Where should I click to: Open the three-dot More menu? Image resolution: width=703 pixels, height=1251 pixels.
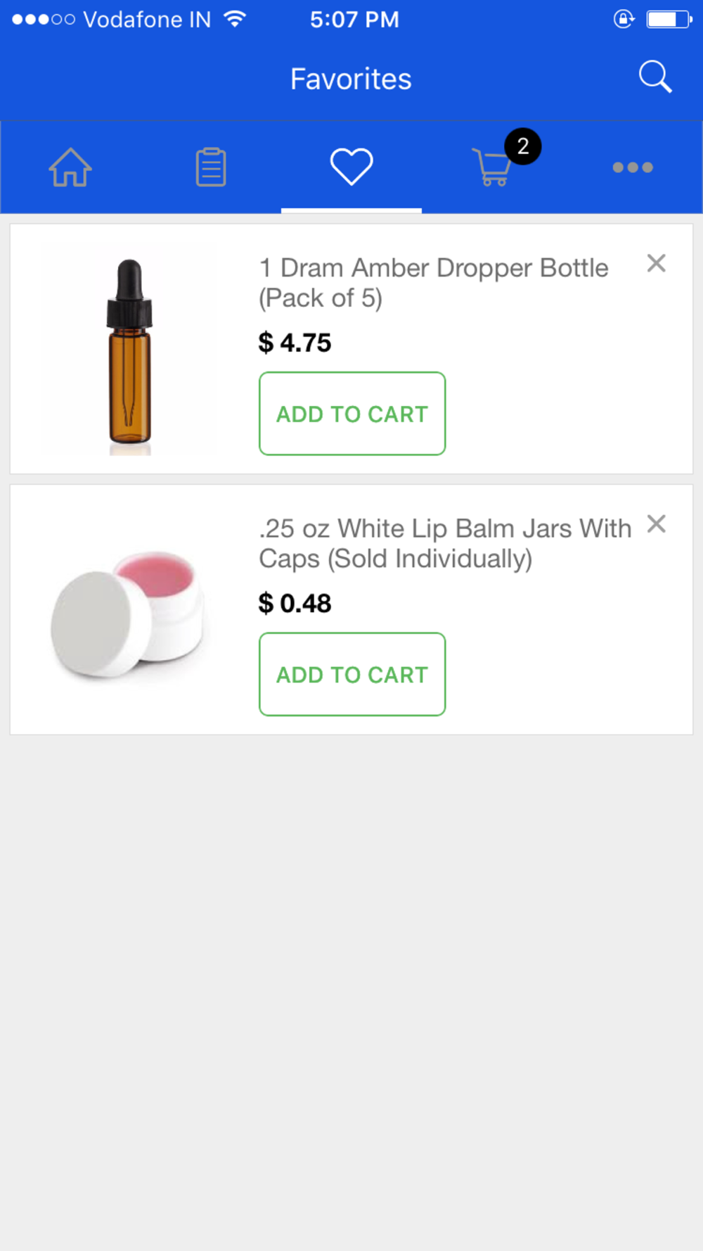[633, 167]
